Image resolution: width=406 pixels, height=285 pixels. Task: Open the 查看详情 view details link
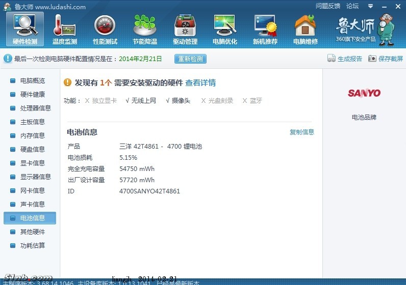tap(200, 82)
